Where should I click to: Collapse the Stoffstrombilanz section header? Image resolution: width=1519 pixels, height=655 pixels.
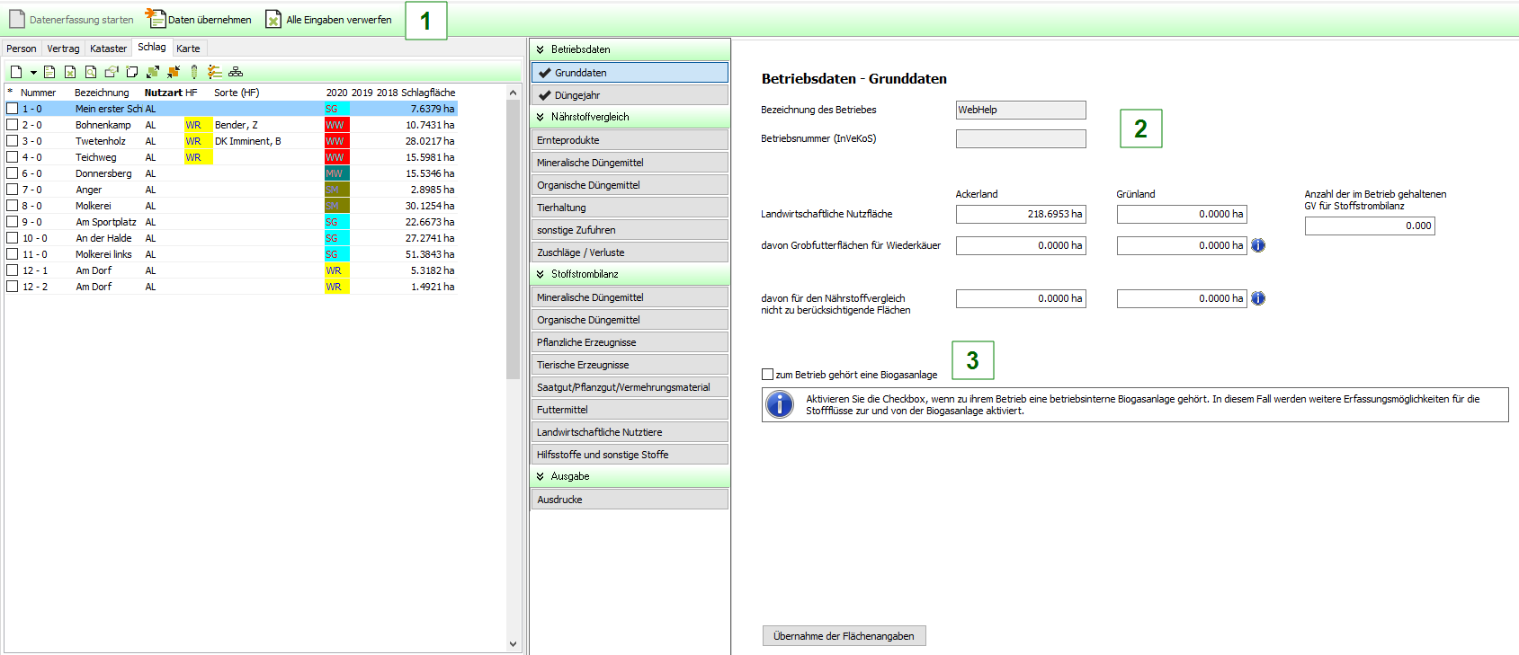pyautogui.click(x=541, y=274)
